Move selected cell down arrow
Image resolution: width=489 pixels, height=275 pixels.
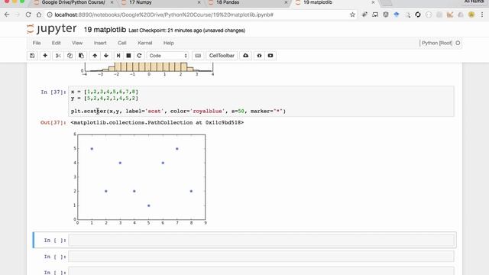point(106,56)
